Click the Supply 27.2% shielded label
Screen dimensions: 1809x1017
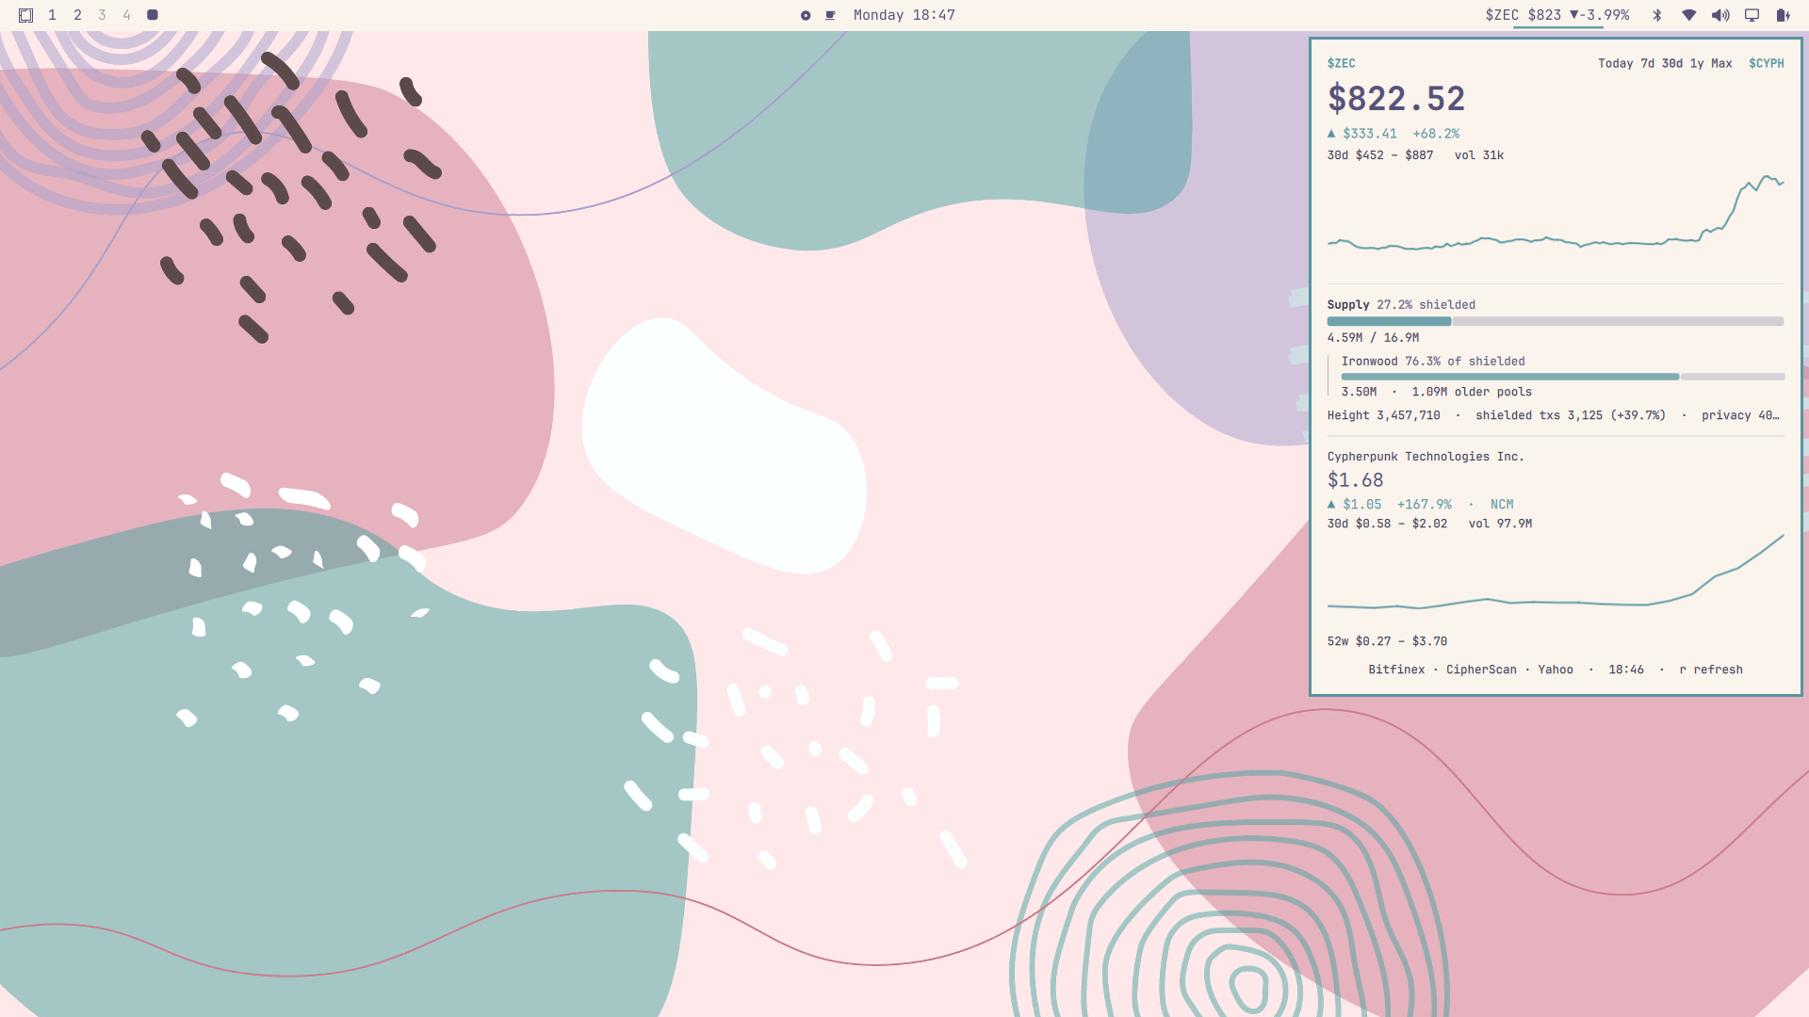tap(1401, 305)
